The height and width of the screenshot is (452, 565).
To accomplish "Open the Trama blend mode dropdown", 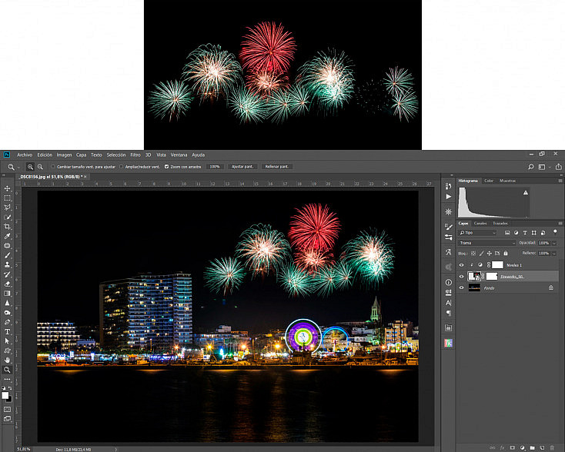I will (487, 243).
